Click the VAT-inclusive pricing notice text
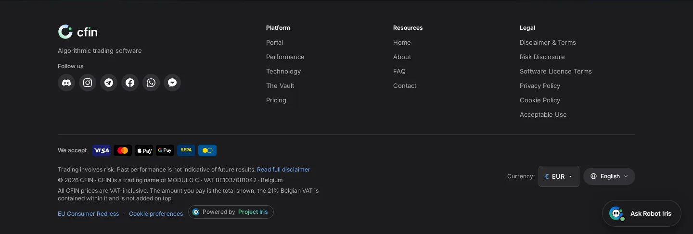Image resolution: width=693 pixels, height=234 pixels. (188, 195)
